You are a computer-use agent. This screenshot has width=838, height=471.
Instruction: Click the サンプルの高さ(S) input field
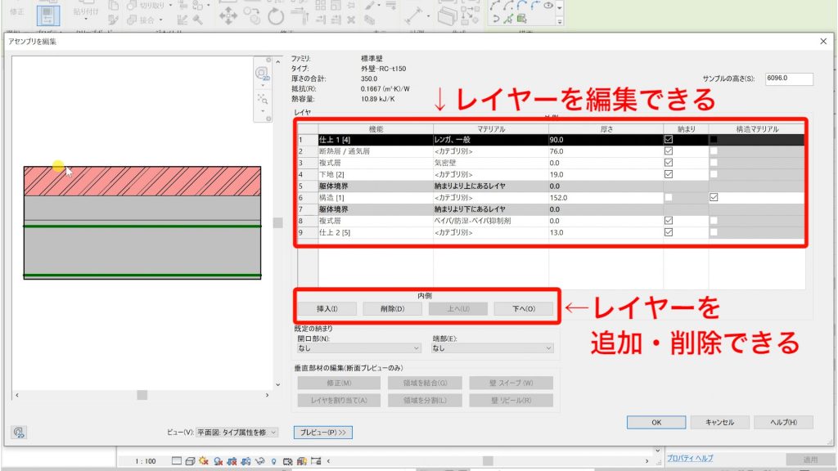point(788,78)
